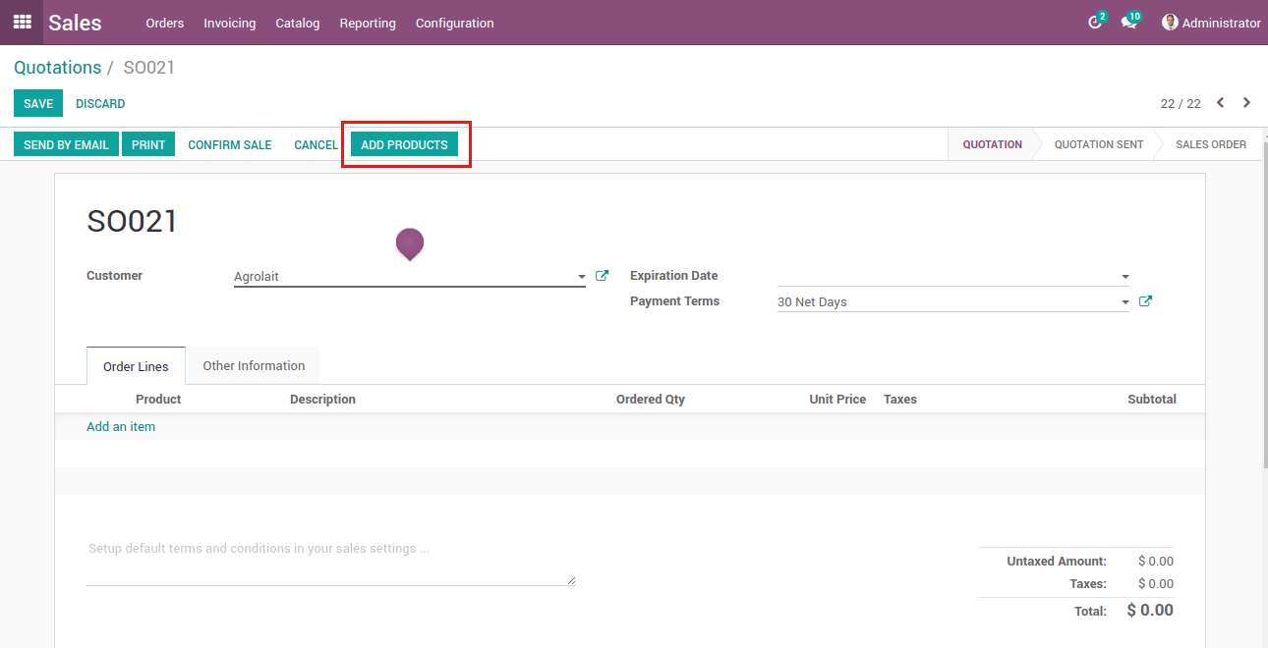Go back to Quotations breadcrumb
Screen dimensions: 1268x648
57,68
